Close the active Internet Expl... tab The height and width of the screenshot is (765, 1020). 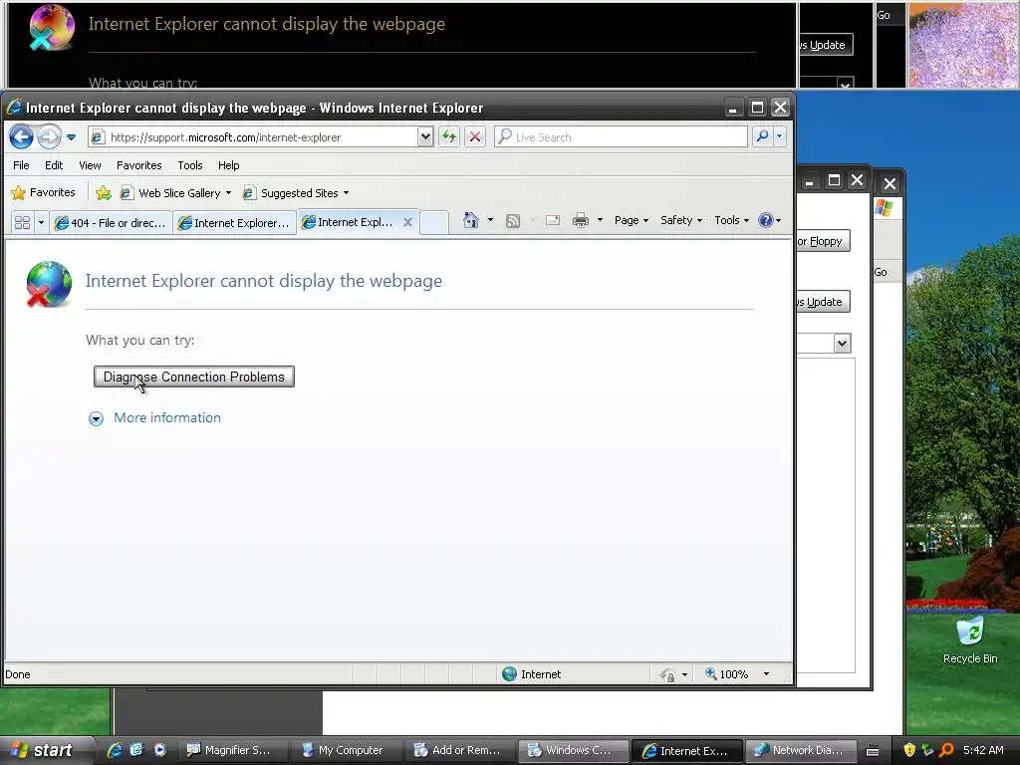pyautogui.click(x=407, y=222)
